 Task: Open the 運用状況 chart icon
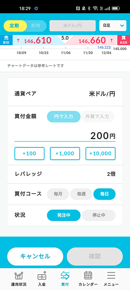(19, 276)
